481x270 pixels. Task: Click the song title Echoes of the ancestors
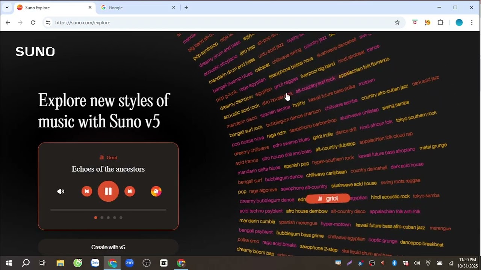click(x=108, y=169)
